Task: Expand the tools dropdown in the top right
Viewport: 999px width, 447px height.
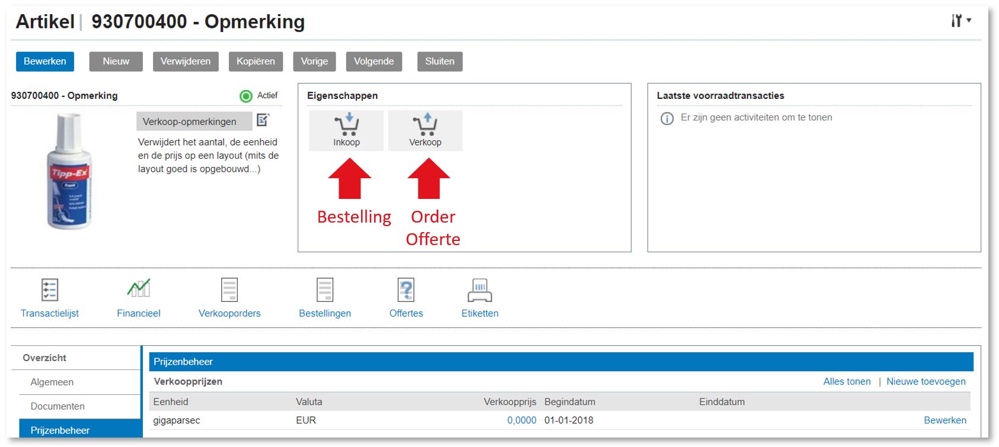Action: click(x=961, y=21)
